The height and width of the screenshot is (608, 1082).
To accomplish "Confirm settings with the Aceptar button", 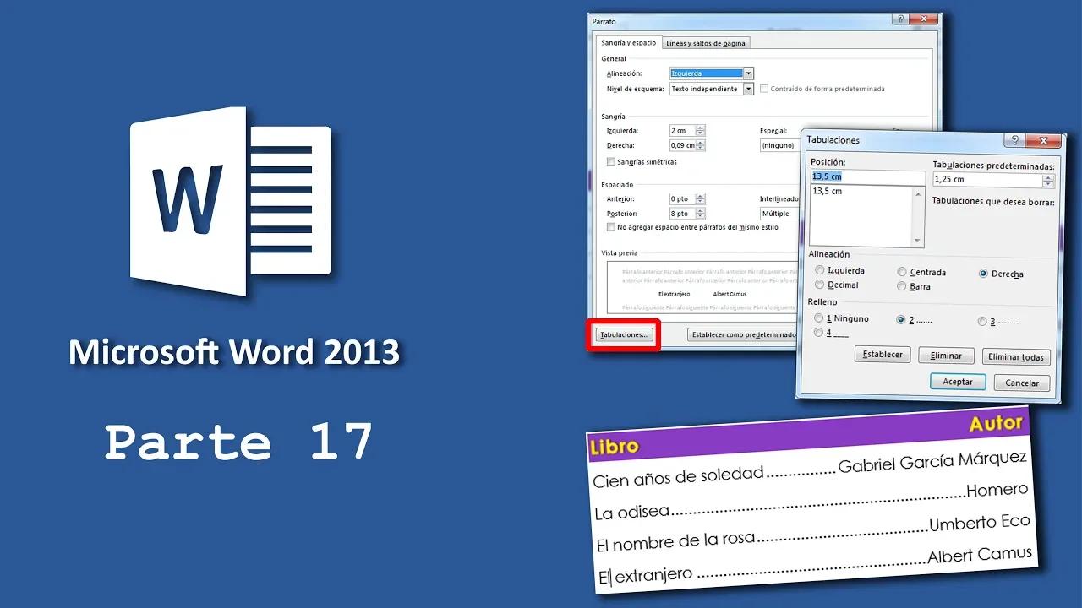I will pos(957,382).
